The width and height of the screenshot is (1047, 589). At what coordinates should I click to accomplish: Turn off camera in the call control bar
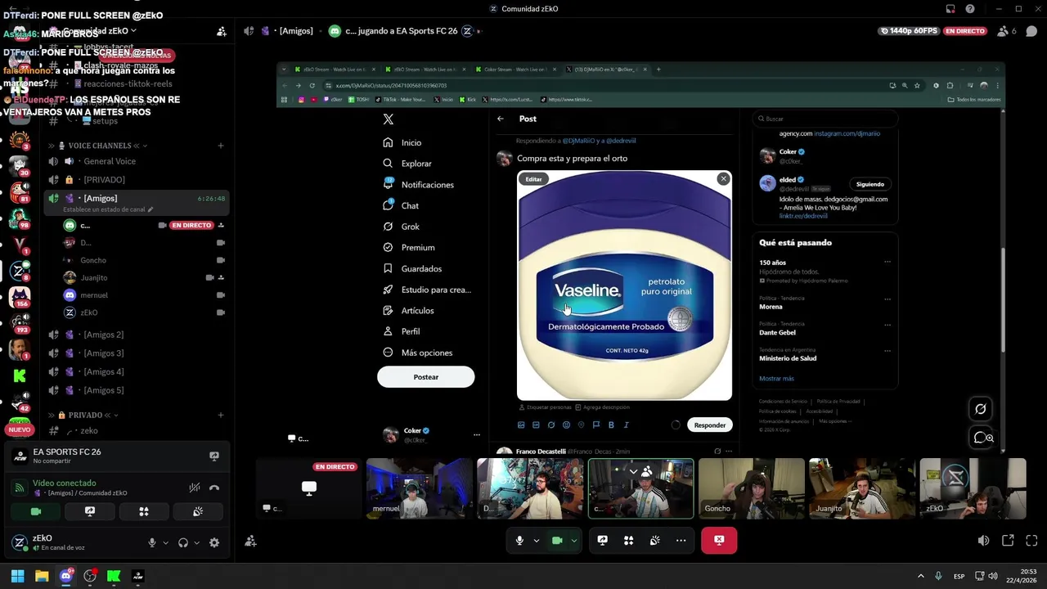[x=557, y=540]
